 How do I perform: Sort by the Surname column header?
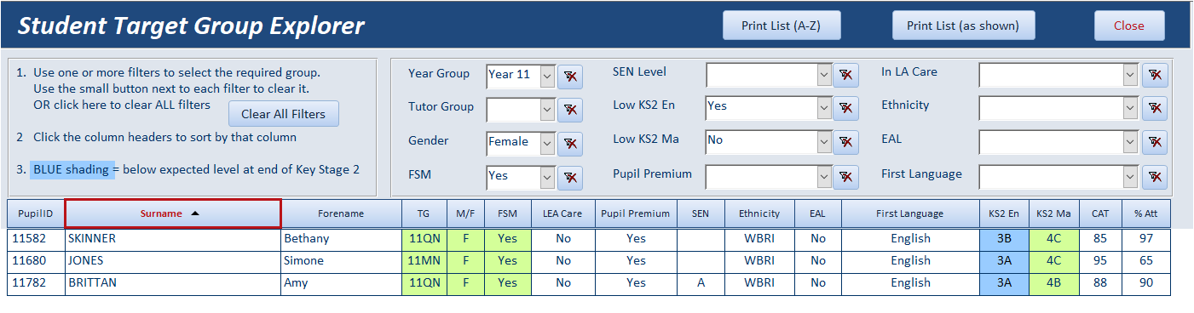(173, 213)
